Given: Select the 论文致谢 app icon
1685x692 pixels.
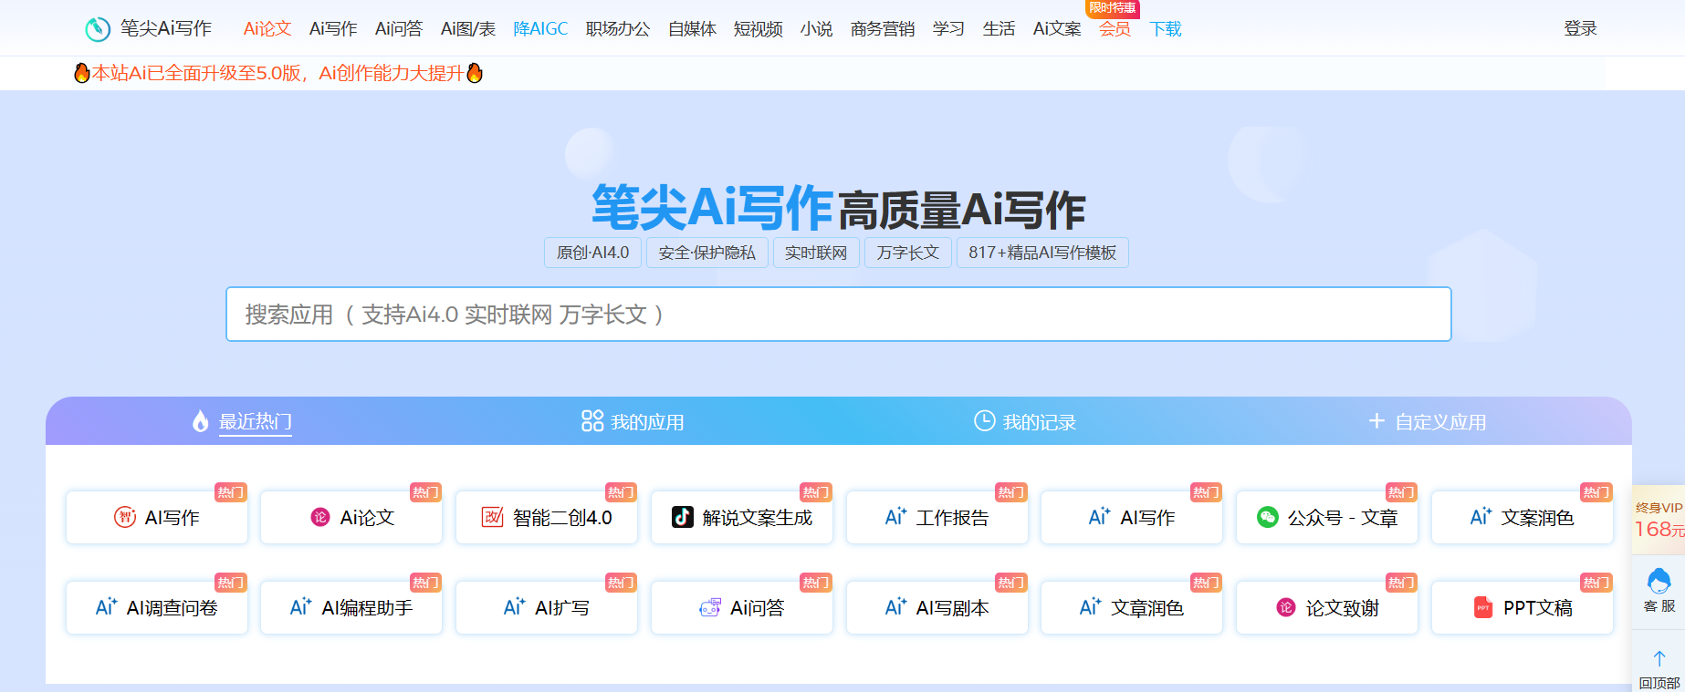Looking at the screenshot, I should tap(1286, 607).
